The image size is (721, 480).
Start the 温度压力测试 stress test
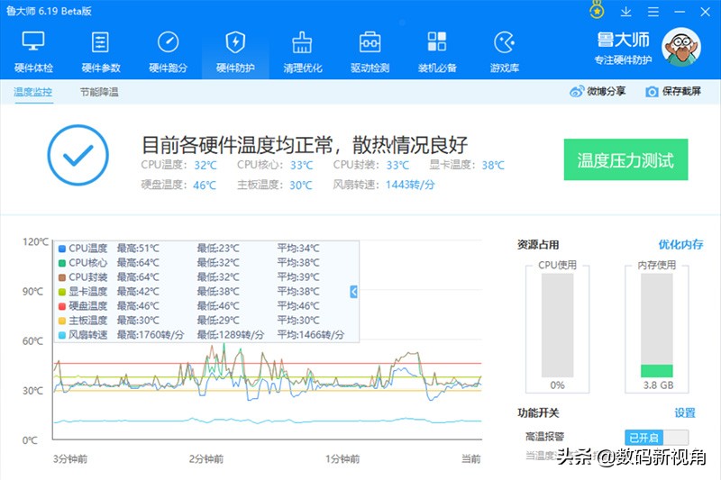(625, 159)
